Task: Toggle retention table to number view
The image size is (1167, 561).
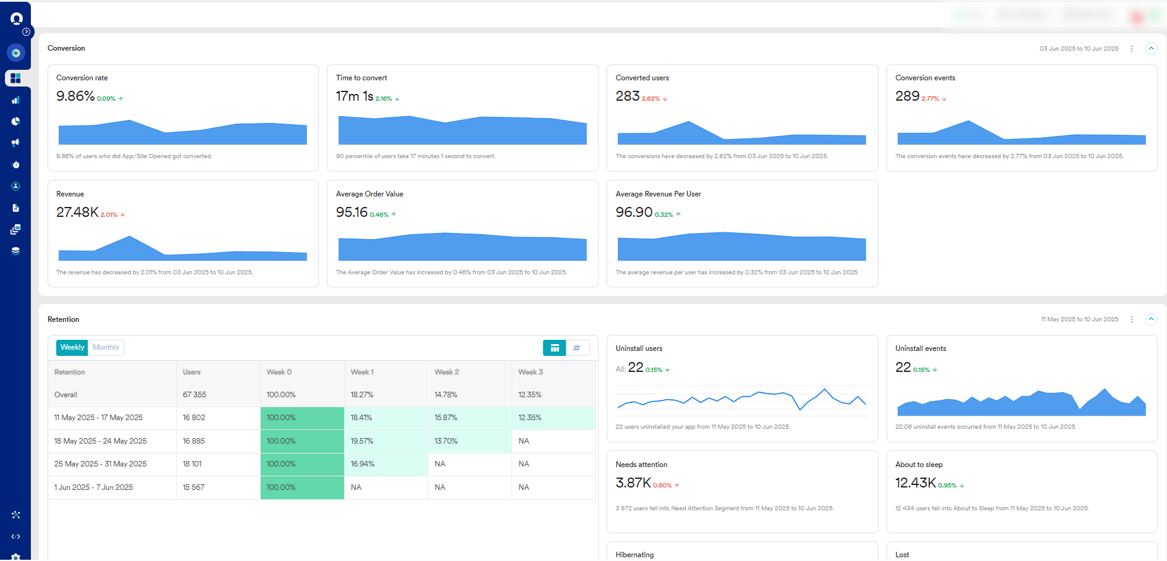Action: (577, 348)
